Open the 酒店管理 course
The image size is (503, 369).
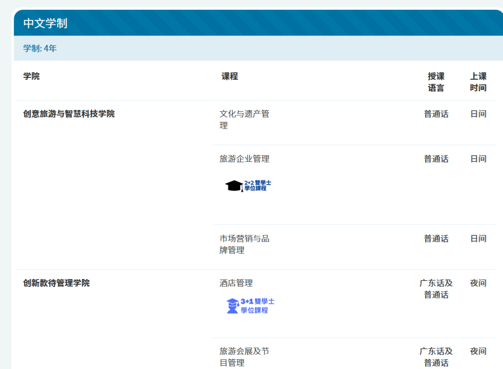(x=236, y=283)
